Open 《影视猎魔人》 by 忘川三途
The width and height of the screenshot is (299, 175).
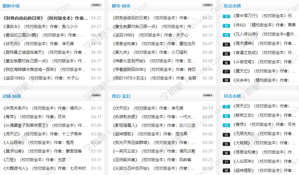[x=154, y=125]
